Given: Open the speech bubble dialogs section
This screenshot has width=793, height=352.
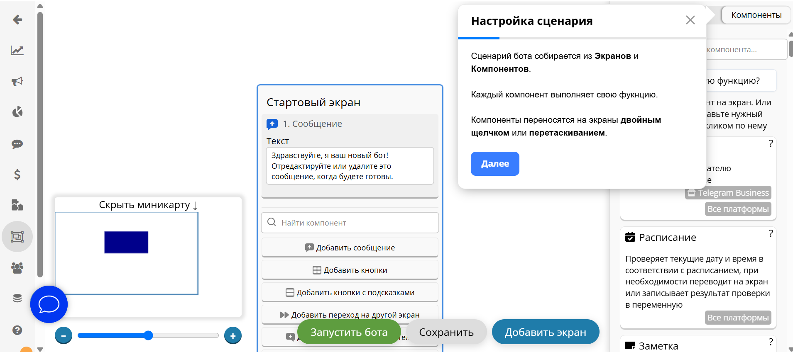Looking at the screenshot, I should (x=17, y=144).
